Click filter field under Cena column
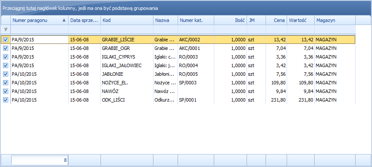 [x=276, y=29]
